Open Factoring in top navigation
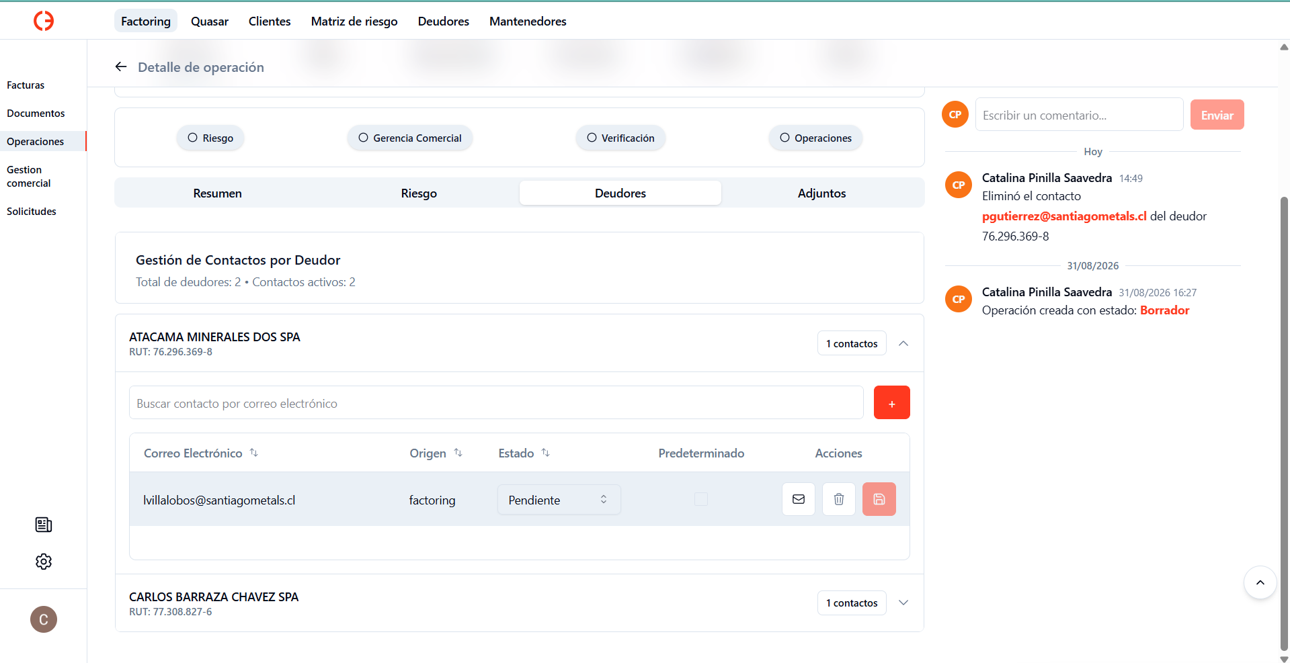 (146, 21)
